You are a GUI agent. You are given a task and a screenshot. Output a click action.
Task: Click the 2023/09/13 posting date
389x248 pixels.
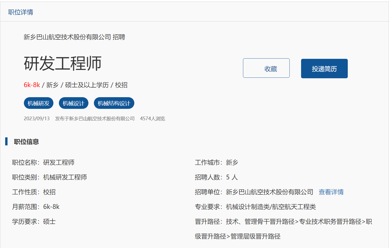point(37,119)
